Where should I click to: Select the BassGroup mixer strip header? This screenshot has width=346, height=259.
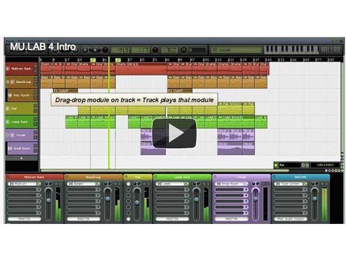pyautogui.click(x=94, y=177)
